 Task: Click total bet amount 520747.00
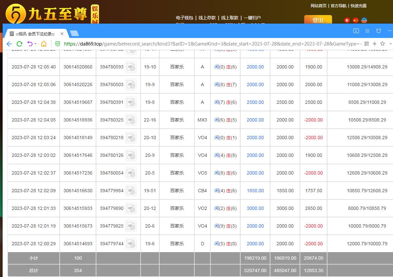255,270
